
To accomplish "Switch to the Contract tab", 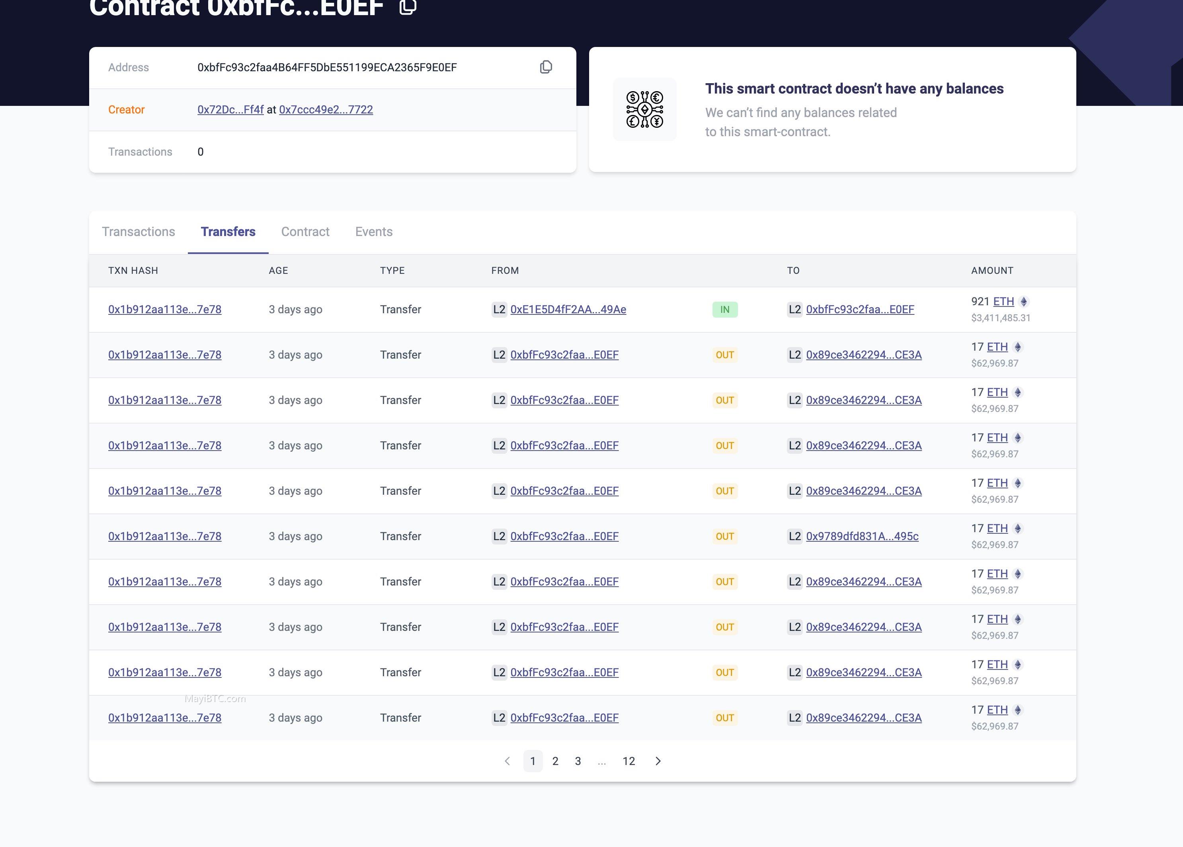I will pyautogui.click(x=305, y=232).
